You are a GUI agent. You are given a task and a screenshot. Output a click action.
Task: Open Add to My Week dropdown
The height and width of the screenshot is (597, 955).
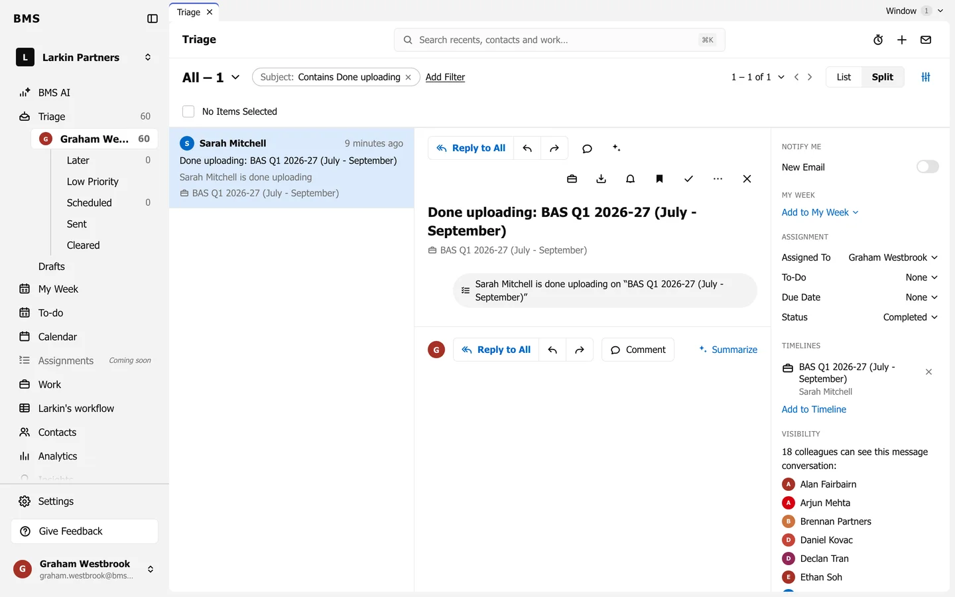pos(820,212)
